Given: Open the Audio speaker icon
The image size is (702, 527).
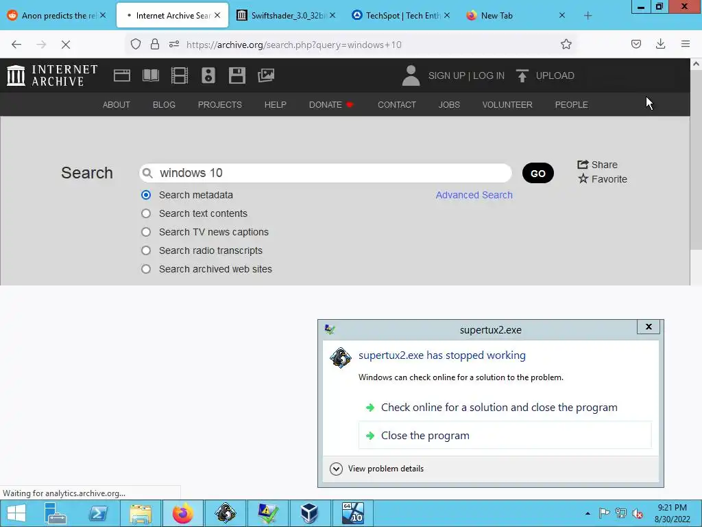Looking at the screenshot, I should pos(208,75).
